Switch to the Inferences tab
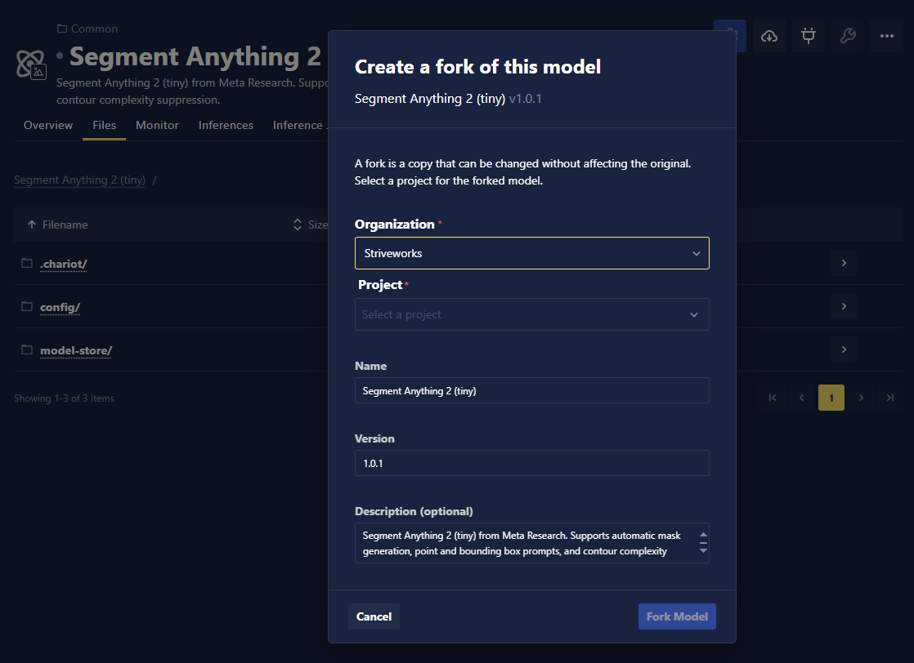This screenshot has width=914, height=663. pyautogui.click(x=226, y=125)
